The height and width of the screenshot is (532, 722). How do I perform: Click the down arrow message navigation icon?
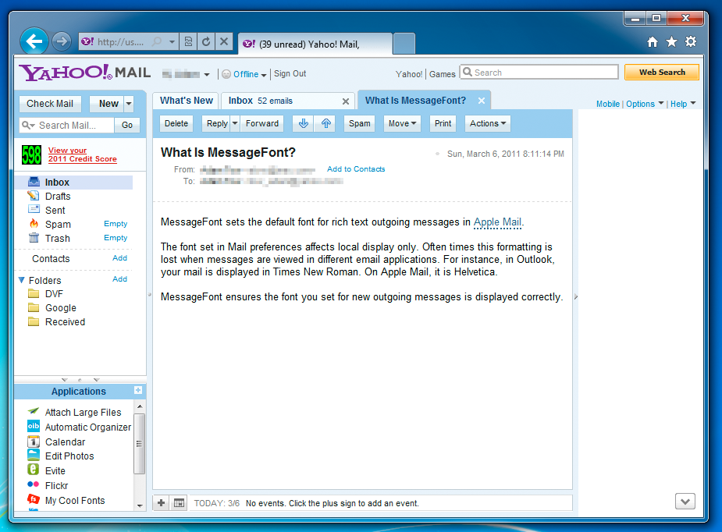coord(303,123)
